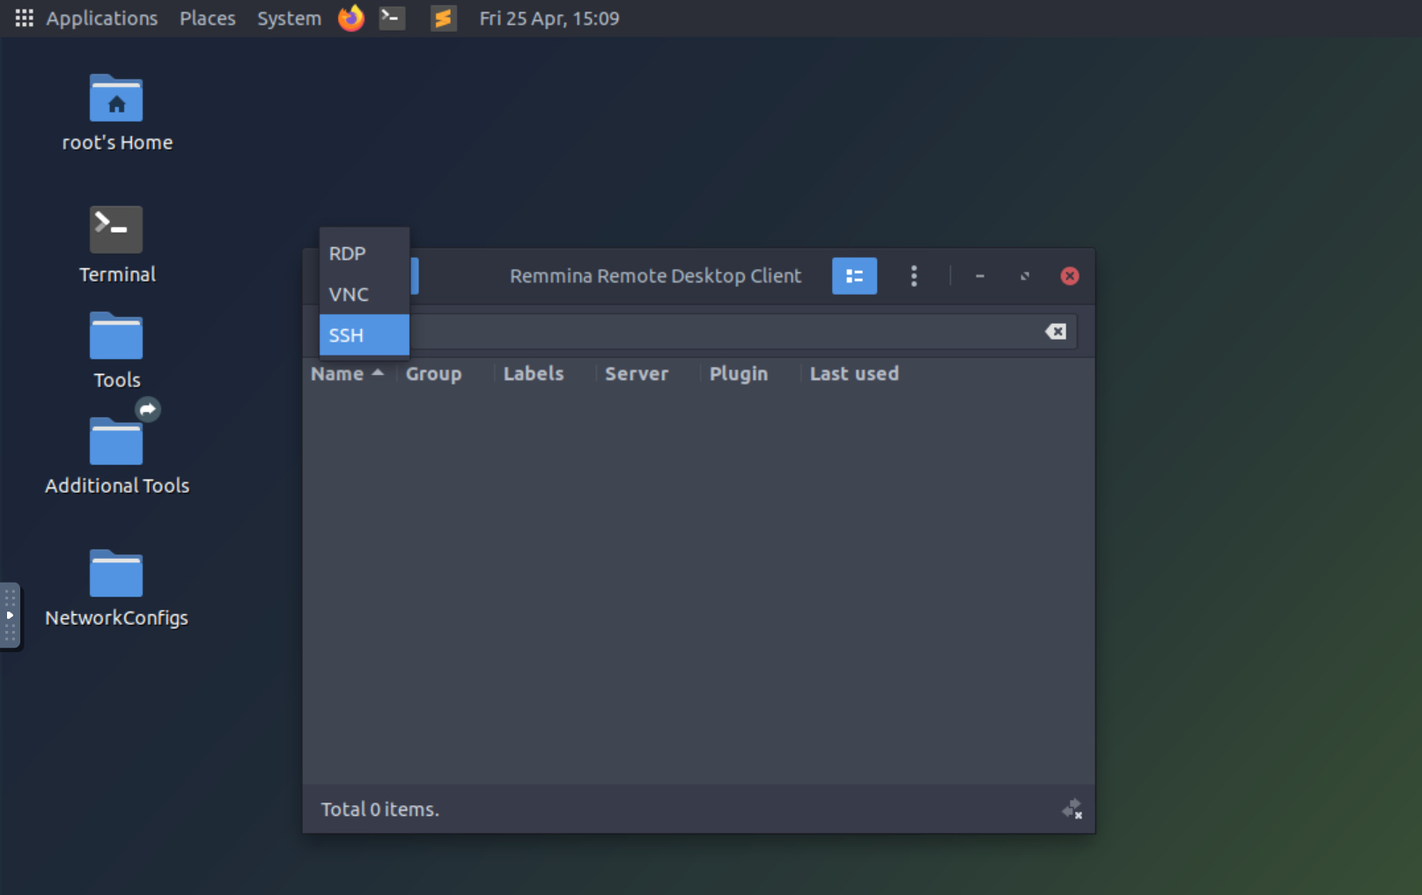Sort connections by Last used column

(x=854, y=374)
